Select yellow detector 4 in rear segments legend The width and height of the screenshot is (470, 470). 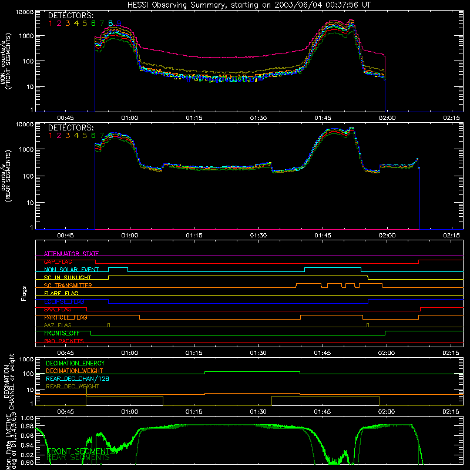(x=76, y=136)
